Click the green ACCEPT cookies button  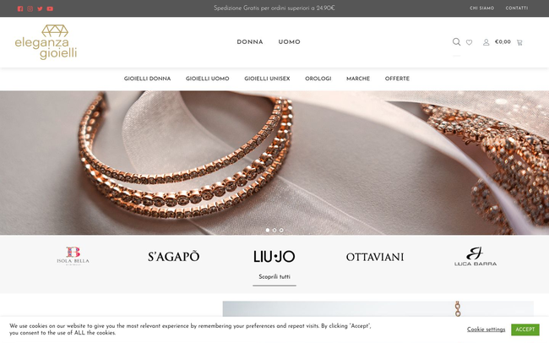pyautogui.click(x=525, y=329)
